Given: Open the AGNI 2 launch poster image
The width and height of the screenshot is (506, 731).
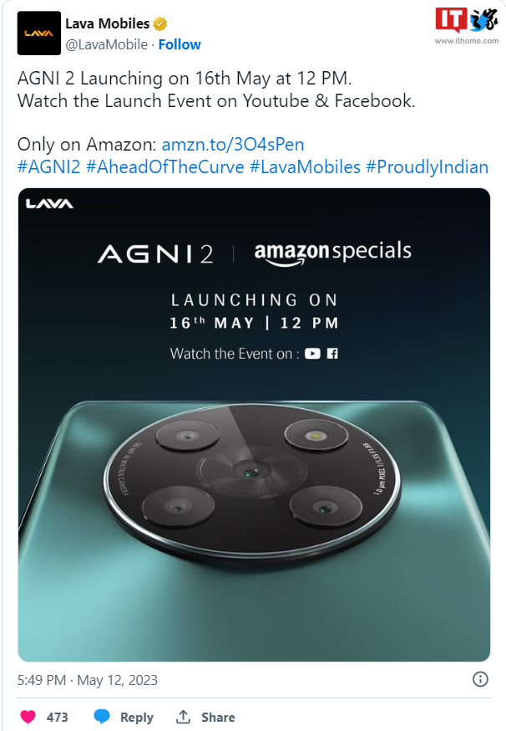Looking at the screenshot, I should tap(254, 425).
